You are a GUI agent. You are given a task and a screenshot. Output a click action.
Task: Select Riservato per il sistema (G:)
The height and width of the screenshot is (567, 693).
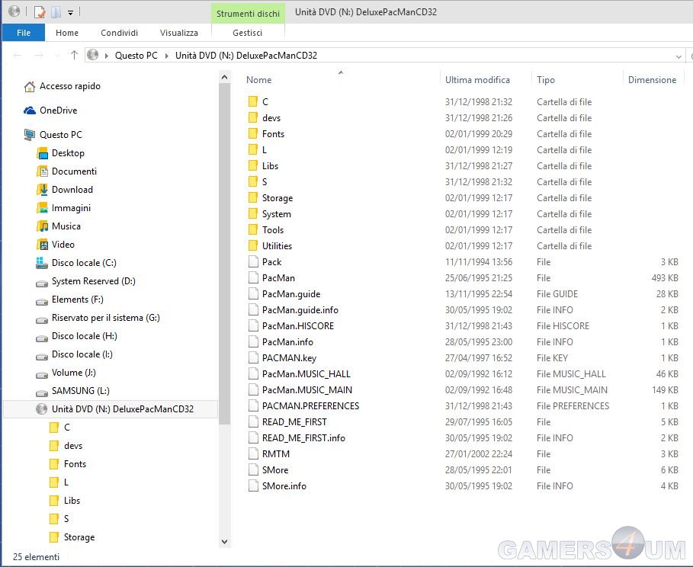106,318
